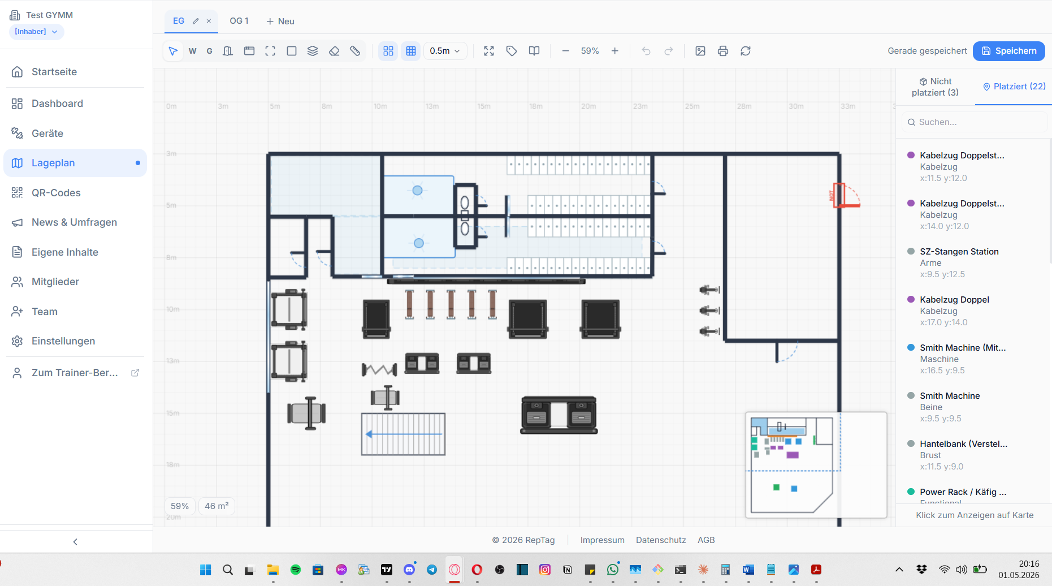Click the print icon

point(723,51)
